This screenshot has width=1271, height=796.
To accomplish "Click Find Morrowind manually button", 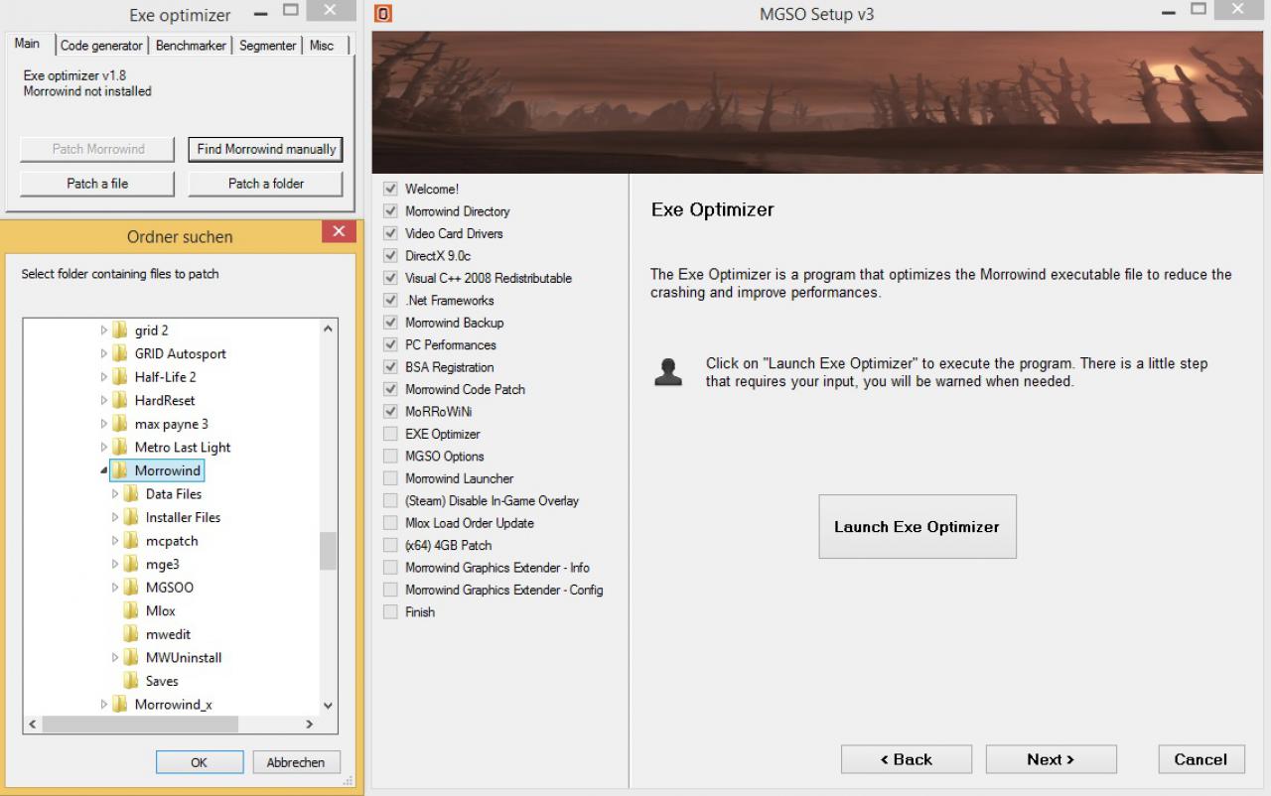I will [266, 149].
